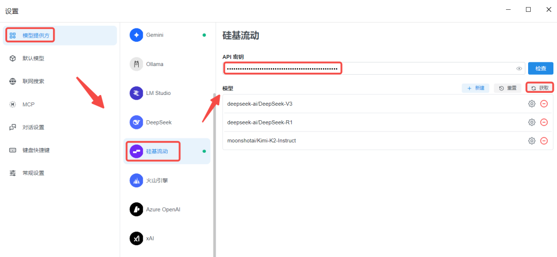Viewport: 557px width, 257px height.
Task: Click the MCP sidebar icon
Action: click(x=13, y=104)
